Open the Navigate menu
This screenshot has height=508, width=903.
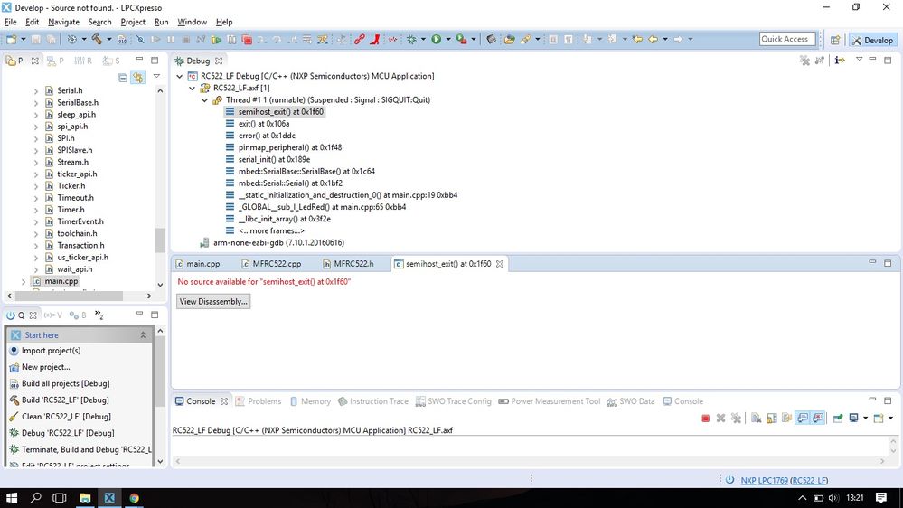(x=63, y=22)
